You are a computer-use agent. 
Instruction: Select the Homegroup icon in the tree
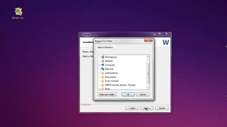click(x=103, y=57)
